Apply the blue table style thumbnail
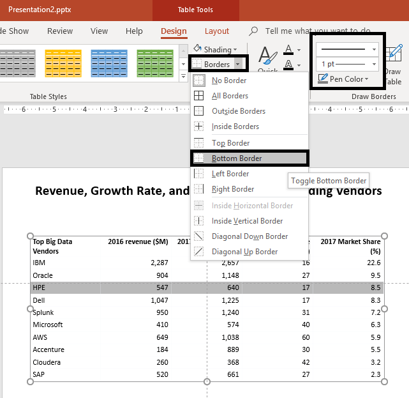This screenshot has height=398, width=409. [x=109, y=63]
